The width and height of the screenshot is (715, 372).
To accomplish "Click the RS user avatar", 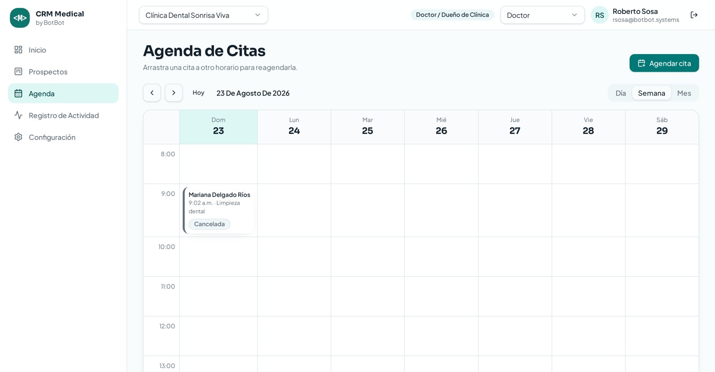I will 600,15.
